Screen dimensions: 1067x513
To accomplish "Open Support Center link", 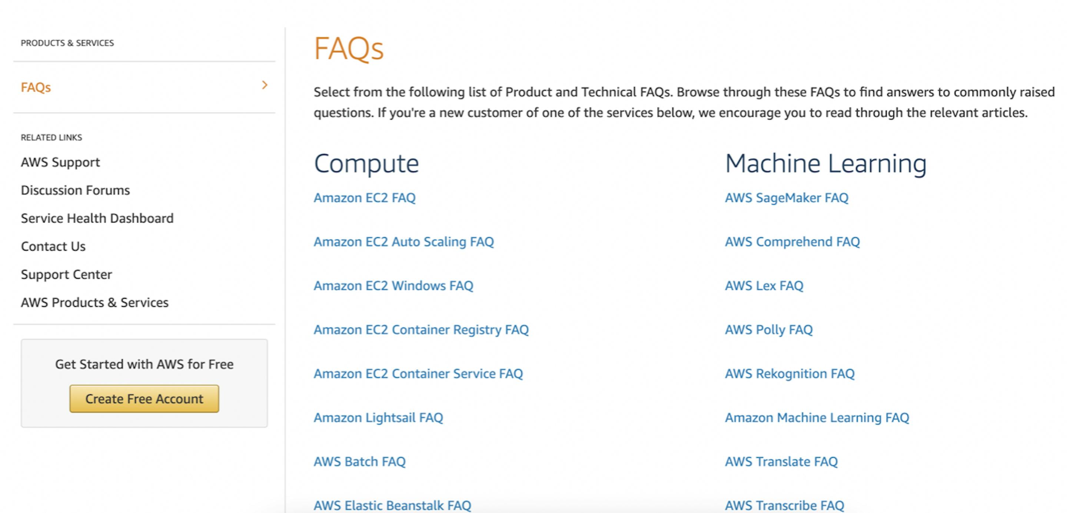I will pyautogui.click(x=66, y=274).
